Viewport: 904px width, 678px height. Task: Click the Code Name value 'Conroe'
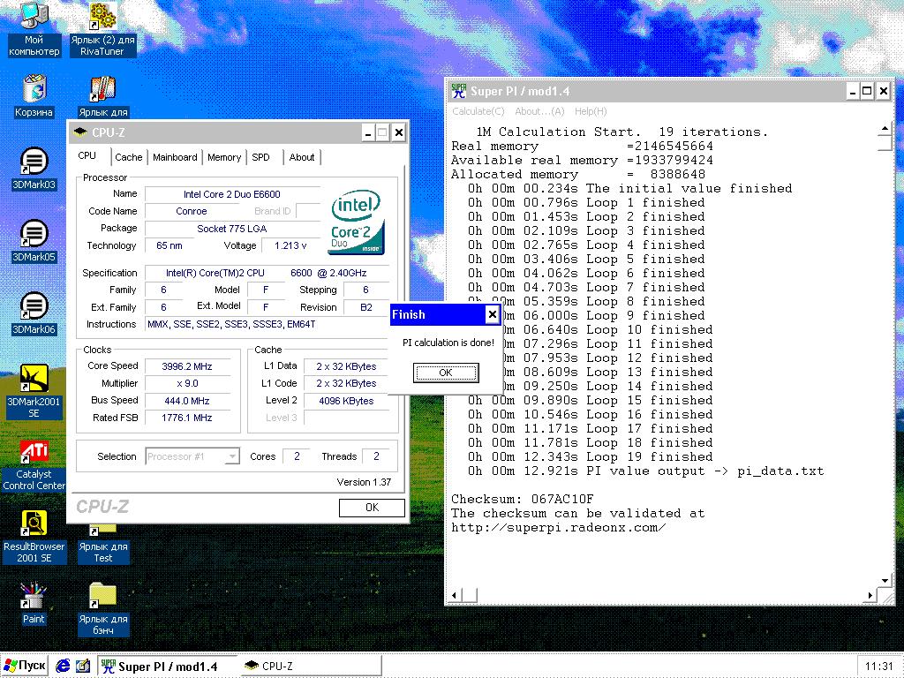point(192,211)
